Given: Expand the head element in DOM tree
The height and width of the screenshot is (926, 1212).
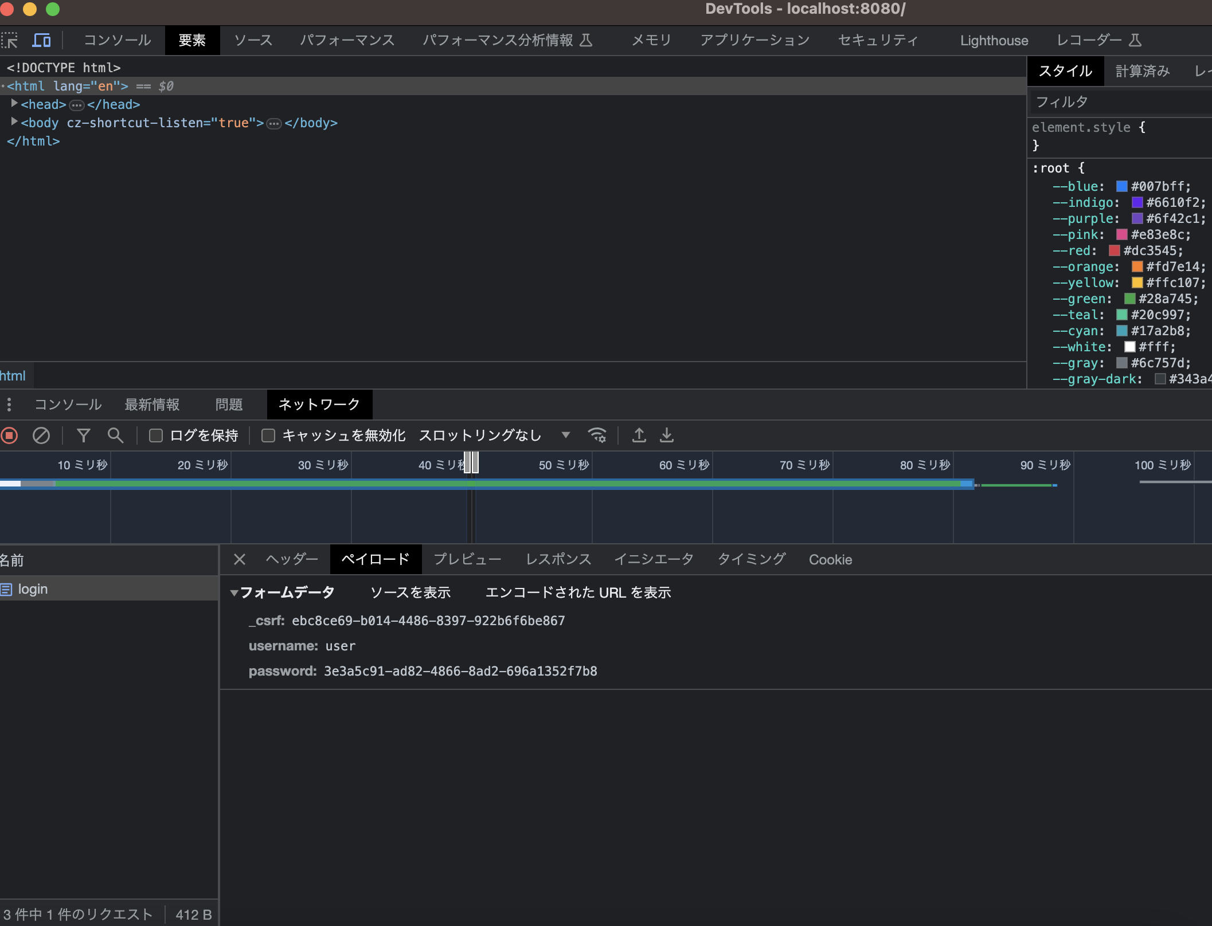Looking at the screenshot, I should click(14, 104).
